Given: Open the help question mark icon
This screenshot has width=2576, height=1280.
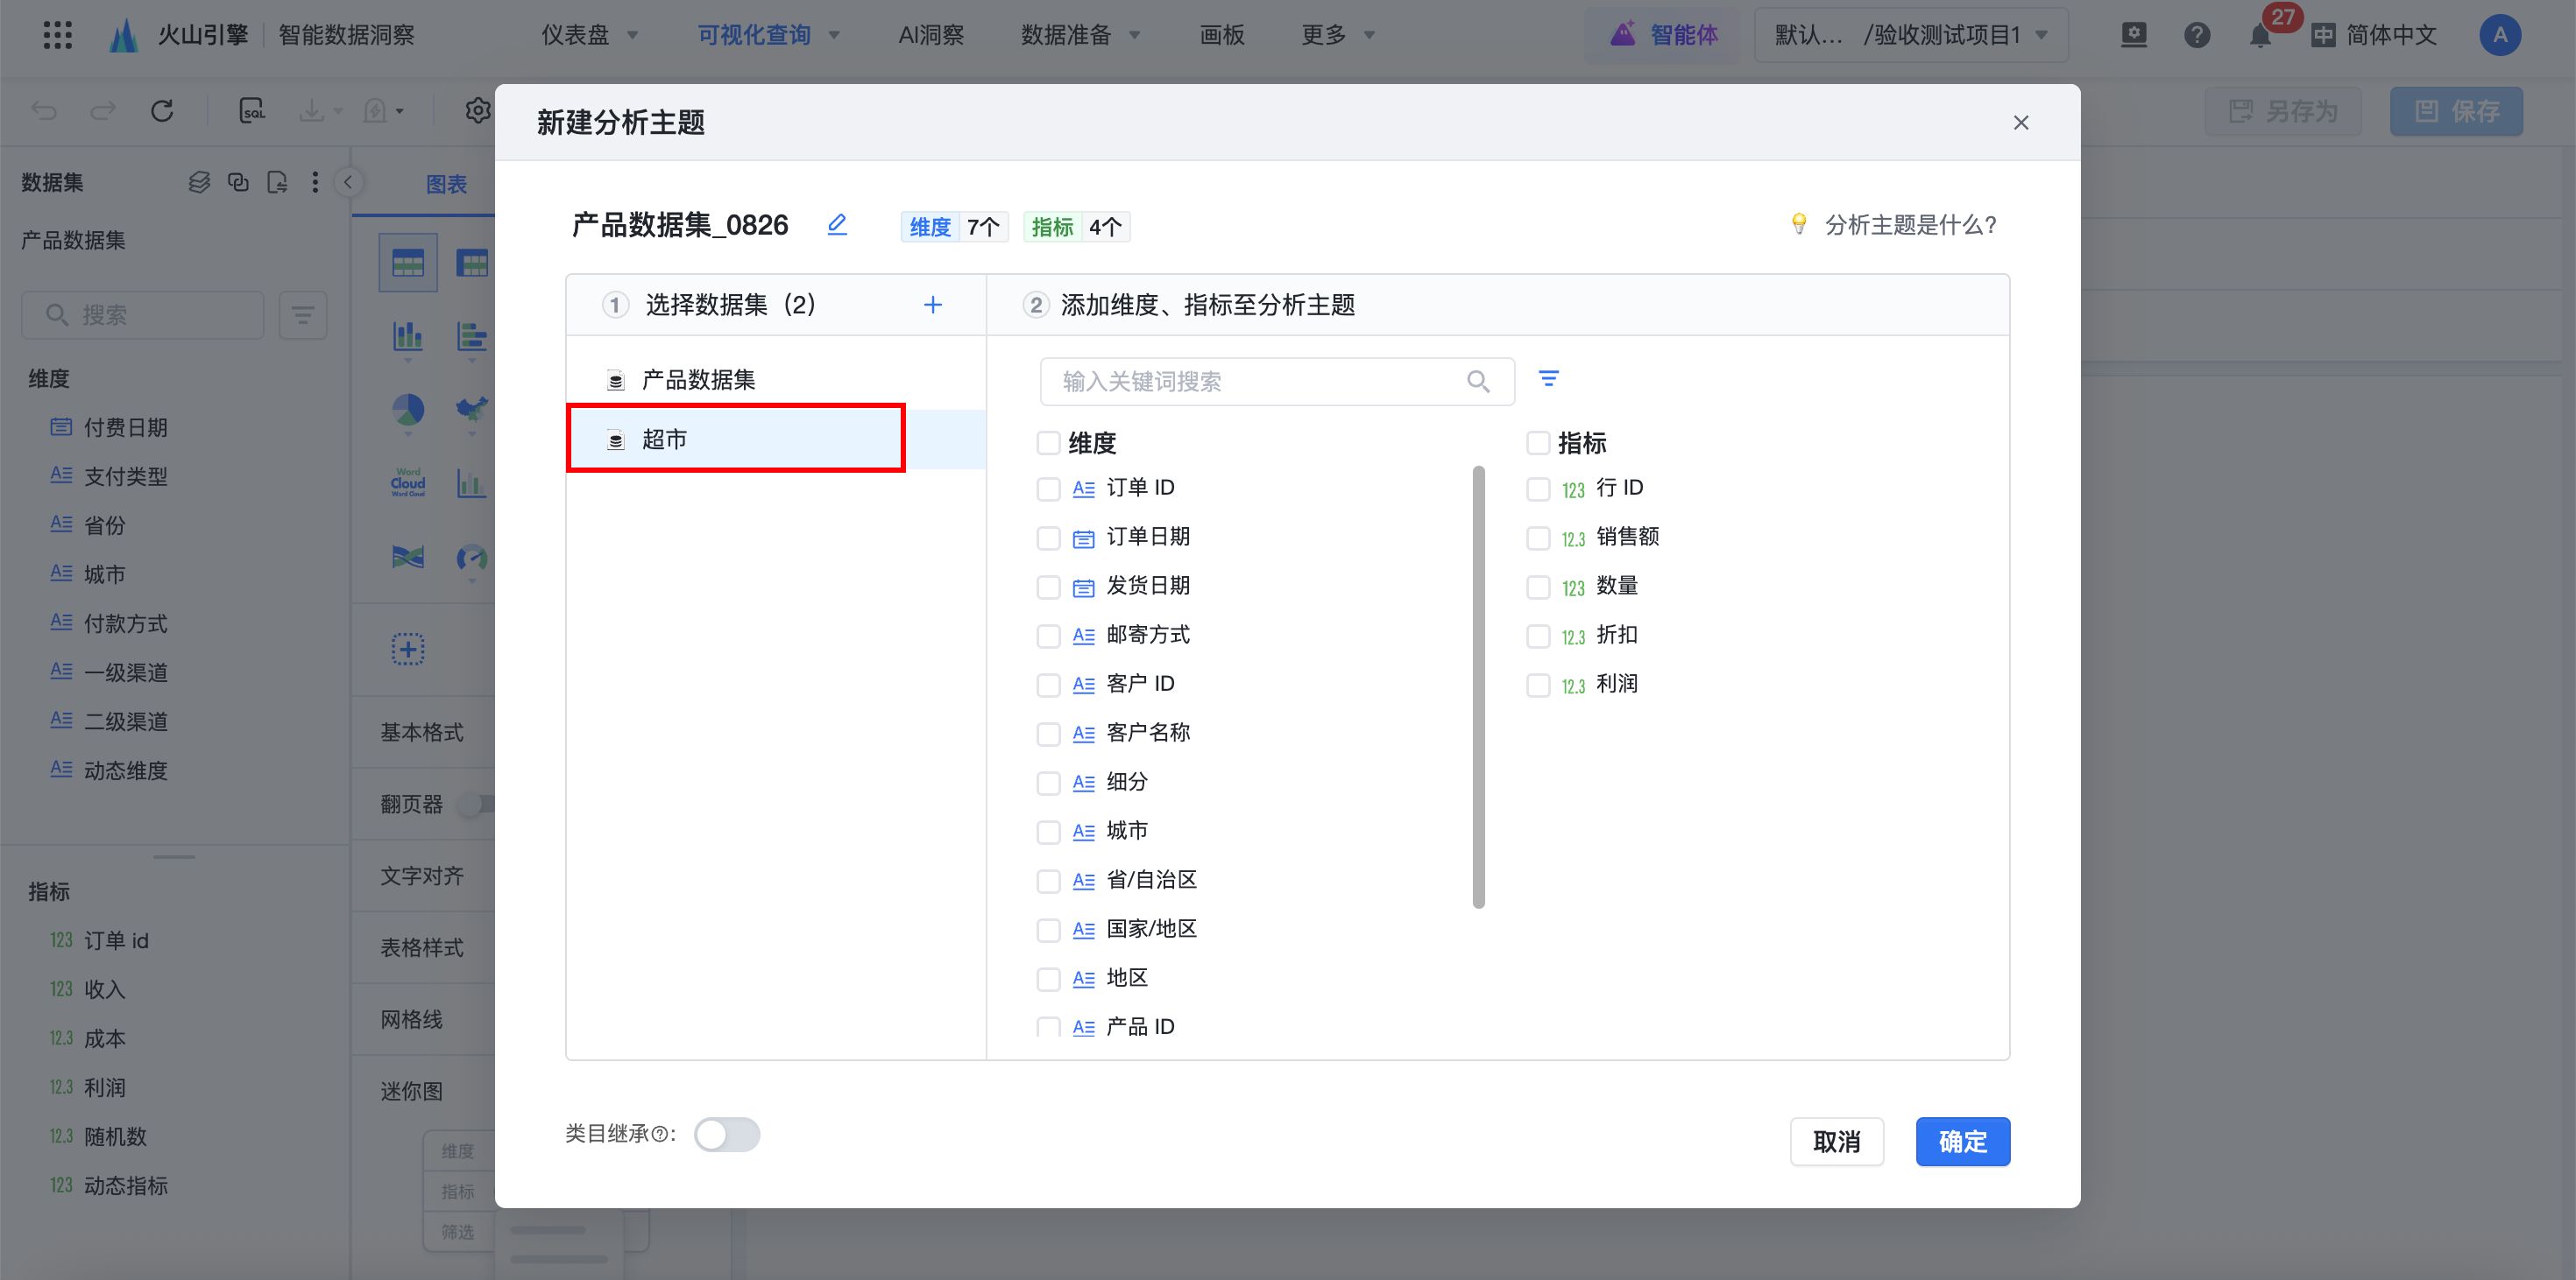Looking at the screenshot, I should point(2196,36).
